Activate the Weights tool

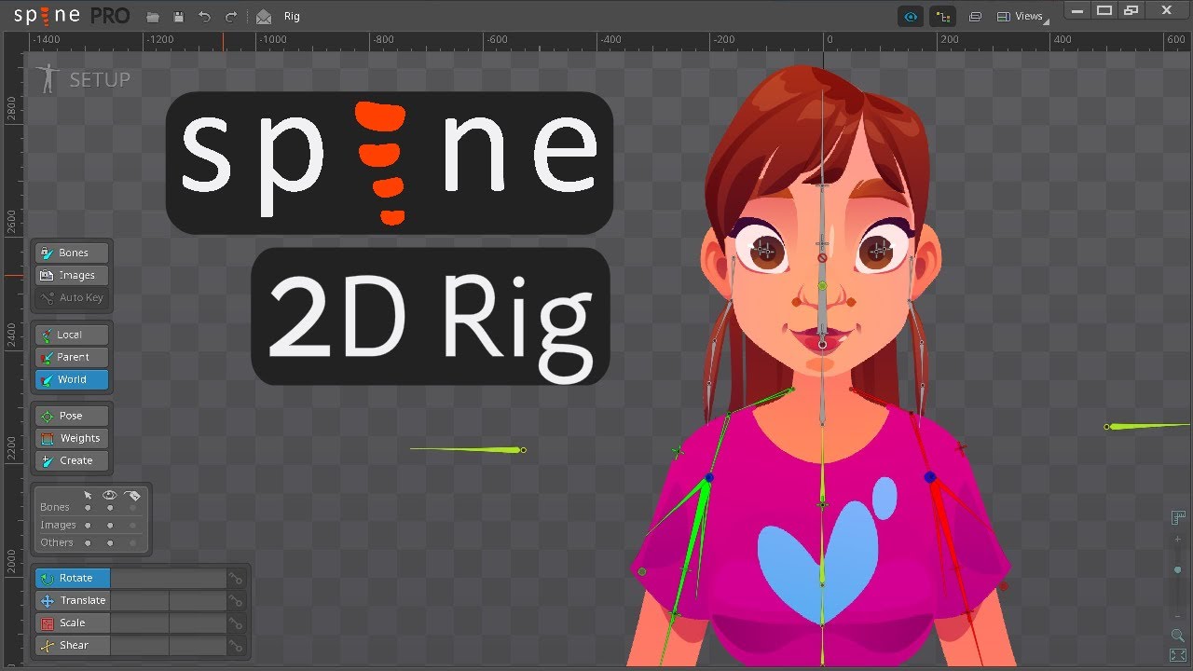(73, 438)
